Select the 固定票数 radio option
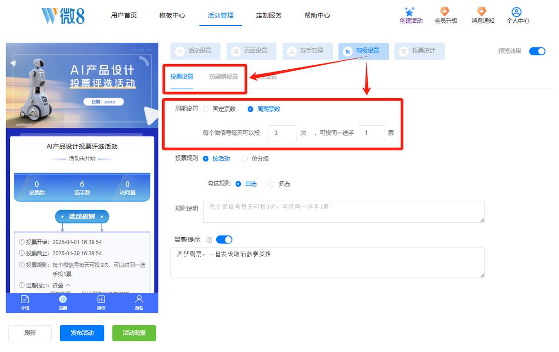Image resolution: width=559 pixels, height=352 pixels. click(x=206, y=109)
